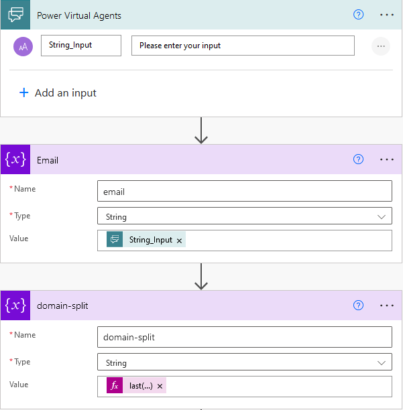Viewport: 403px width, 410px height.
Task: Open the last(...) expression token
Action: click(x=136, y=385)
